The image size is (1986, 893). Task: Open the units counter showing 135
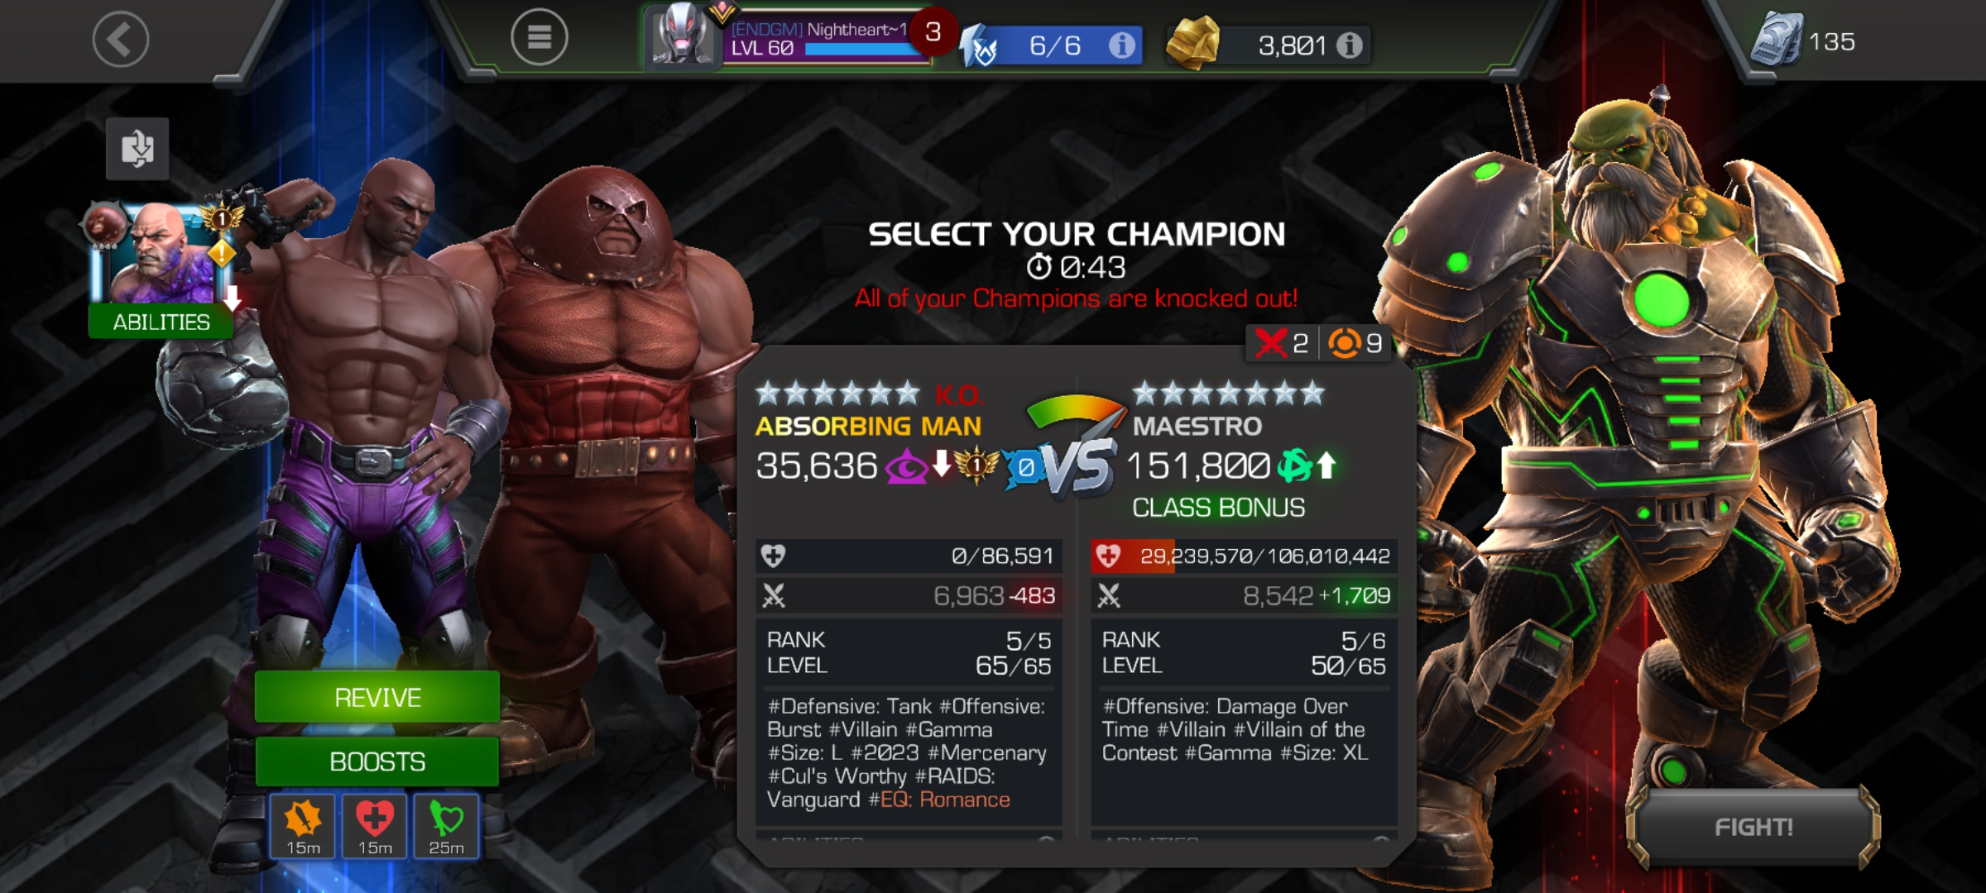pos(1803,40)
